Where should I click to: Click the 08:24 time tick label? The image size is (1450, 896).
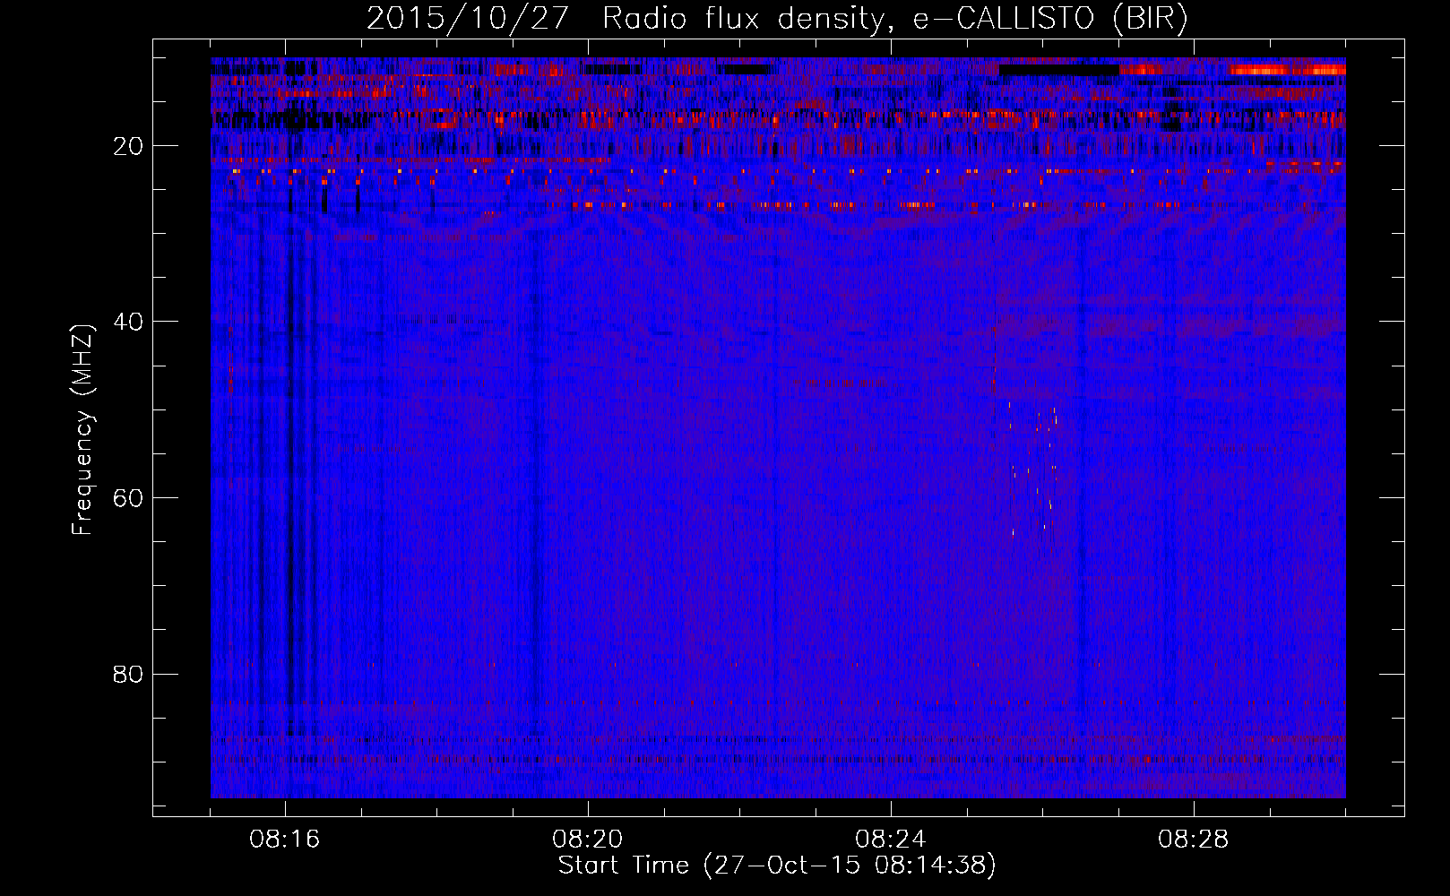(x=891, y=840)
